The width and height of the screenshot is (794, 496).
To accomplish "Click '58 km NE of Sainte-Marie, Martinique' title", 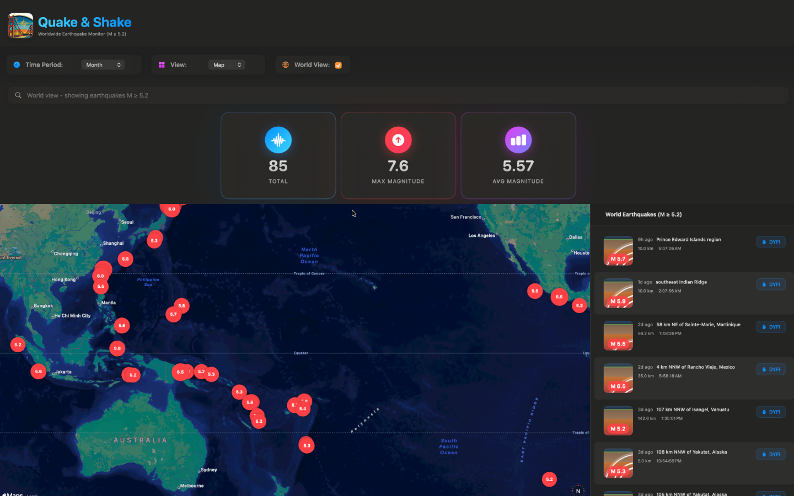I will pyautogui.click(x=698, y=325).
